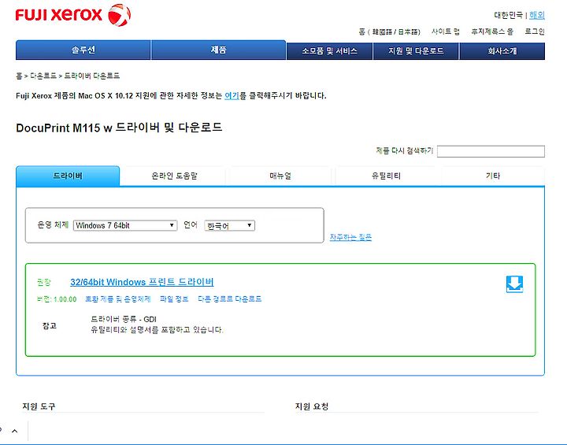The height and width of the screenshot is (445, 567).
Task: Click the 다운로드 breadcrumb link
Action: pyautogui.click(x=43, y=76)
